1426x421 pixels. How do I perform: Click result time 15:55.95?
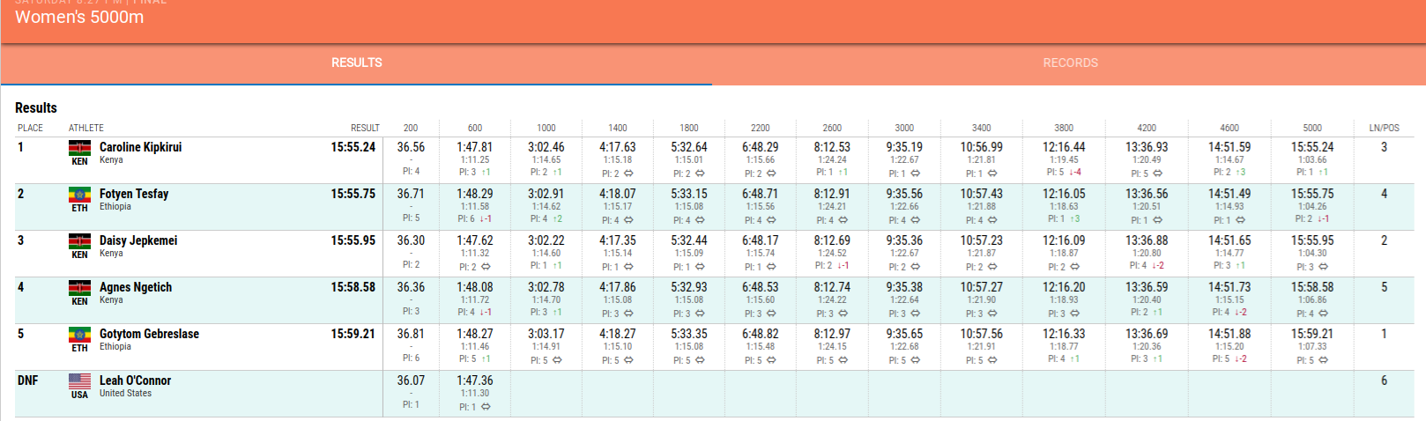(x=353, y=240)
